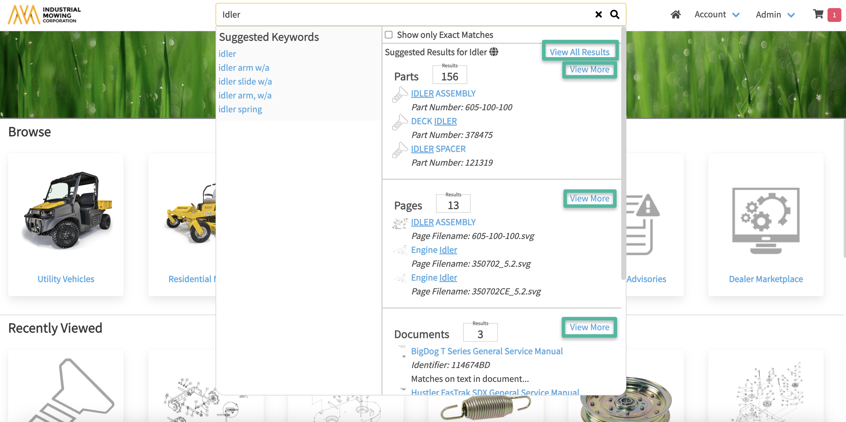The width and height of the screenshot is (846, 422).
Task: Open IDLER SPACER part link
Action: pos(438,149)
